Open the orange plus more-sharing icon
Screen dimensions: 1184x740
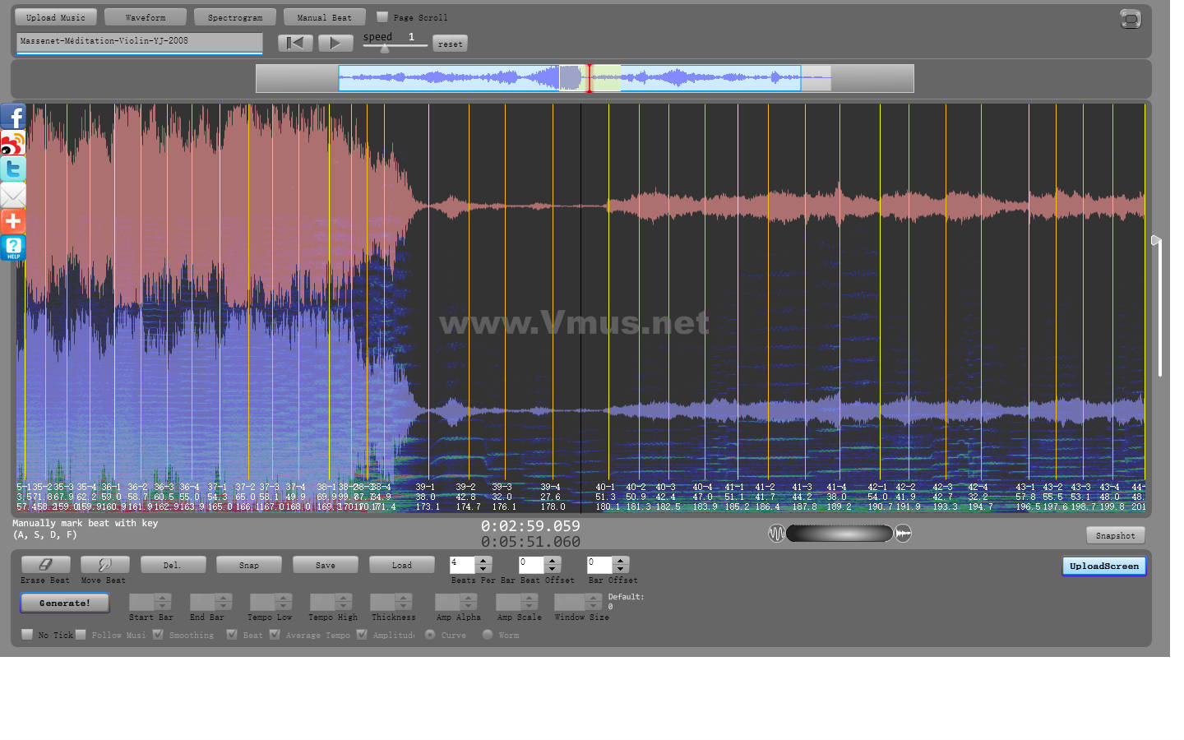pos(13,221)
